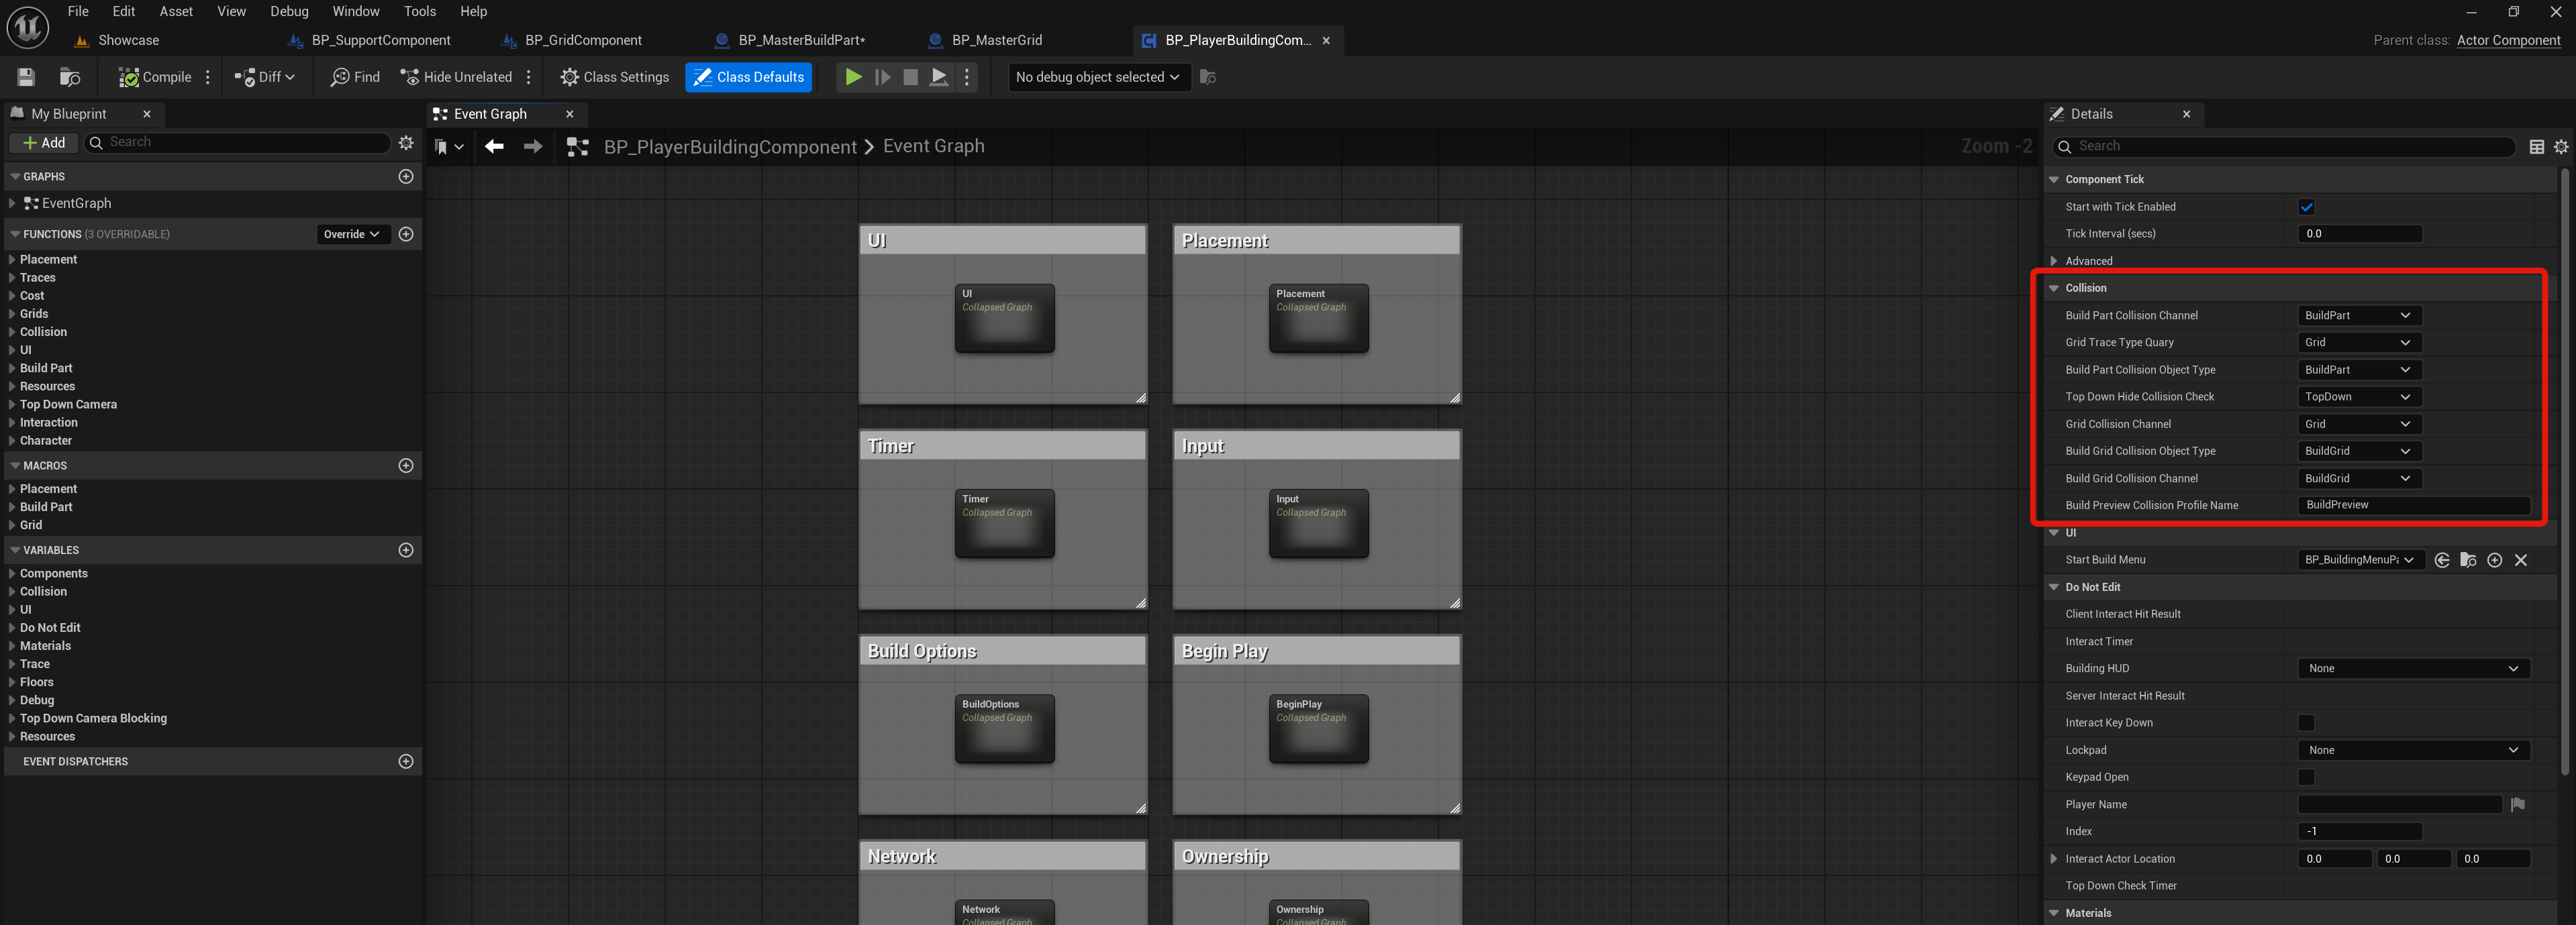This screenshot has height=925, width=2576.
Task: Toggle Start with Tick Enabled checkbox
Action: pyautogui.click(x=2306, y=207)
